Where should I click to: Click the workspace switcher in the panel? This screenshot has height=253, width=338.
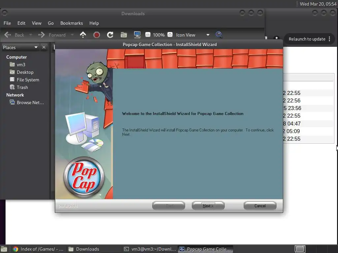300,249
